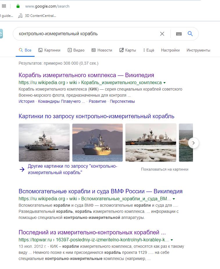Expand dropdown arrow beside Вспомогательные_корабли URL
This screenshot has height=269, width=220.
coord(174,199)
